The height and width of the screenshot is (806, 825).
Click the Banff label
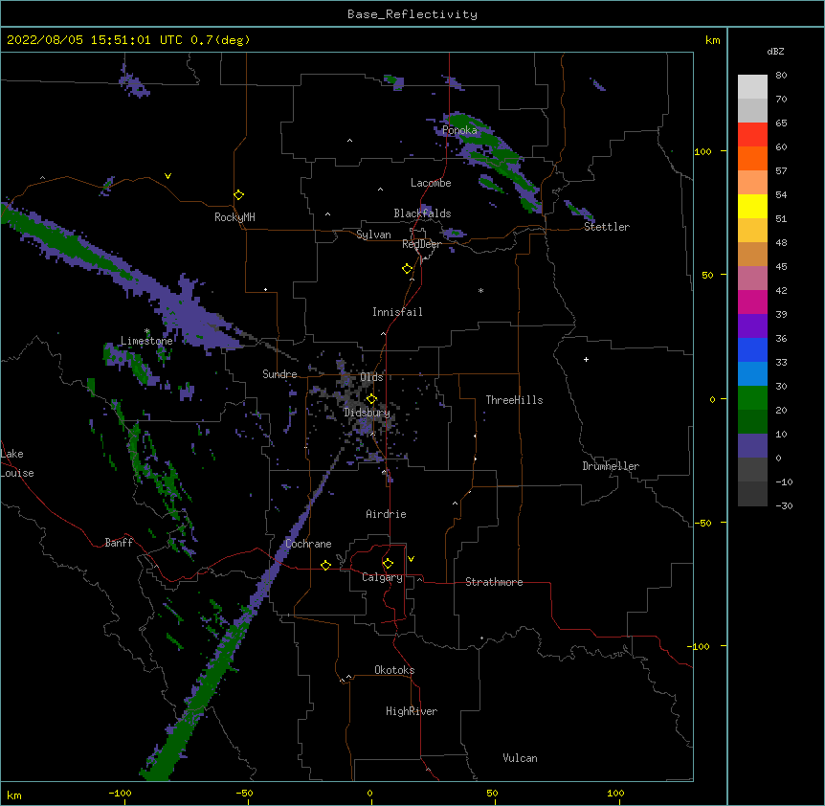119,543
